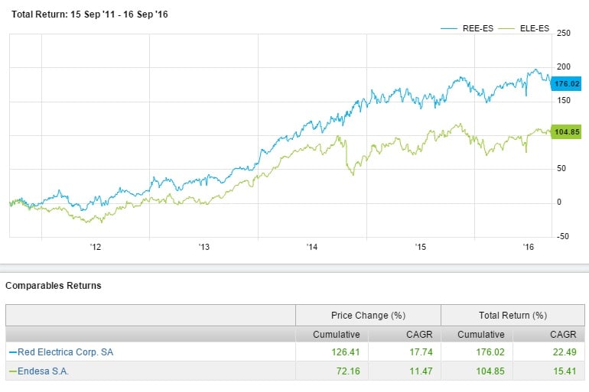Select the Price Change (%) column header
Image resolution: width=589 pixels, height=392 pixels.
[x=368, y=315]
